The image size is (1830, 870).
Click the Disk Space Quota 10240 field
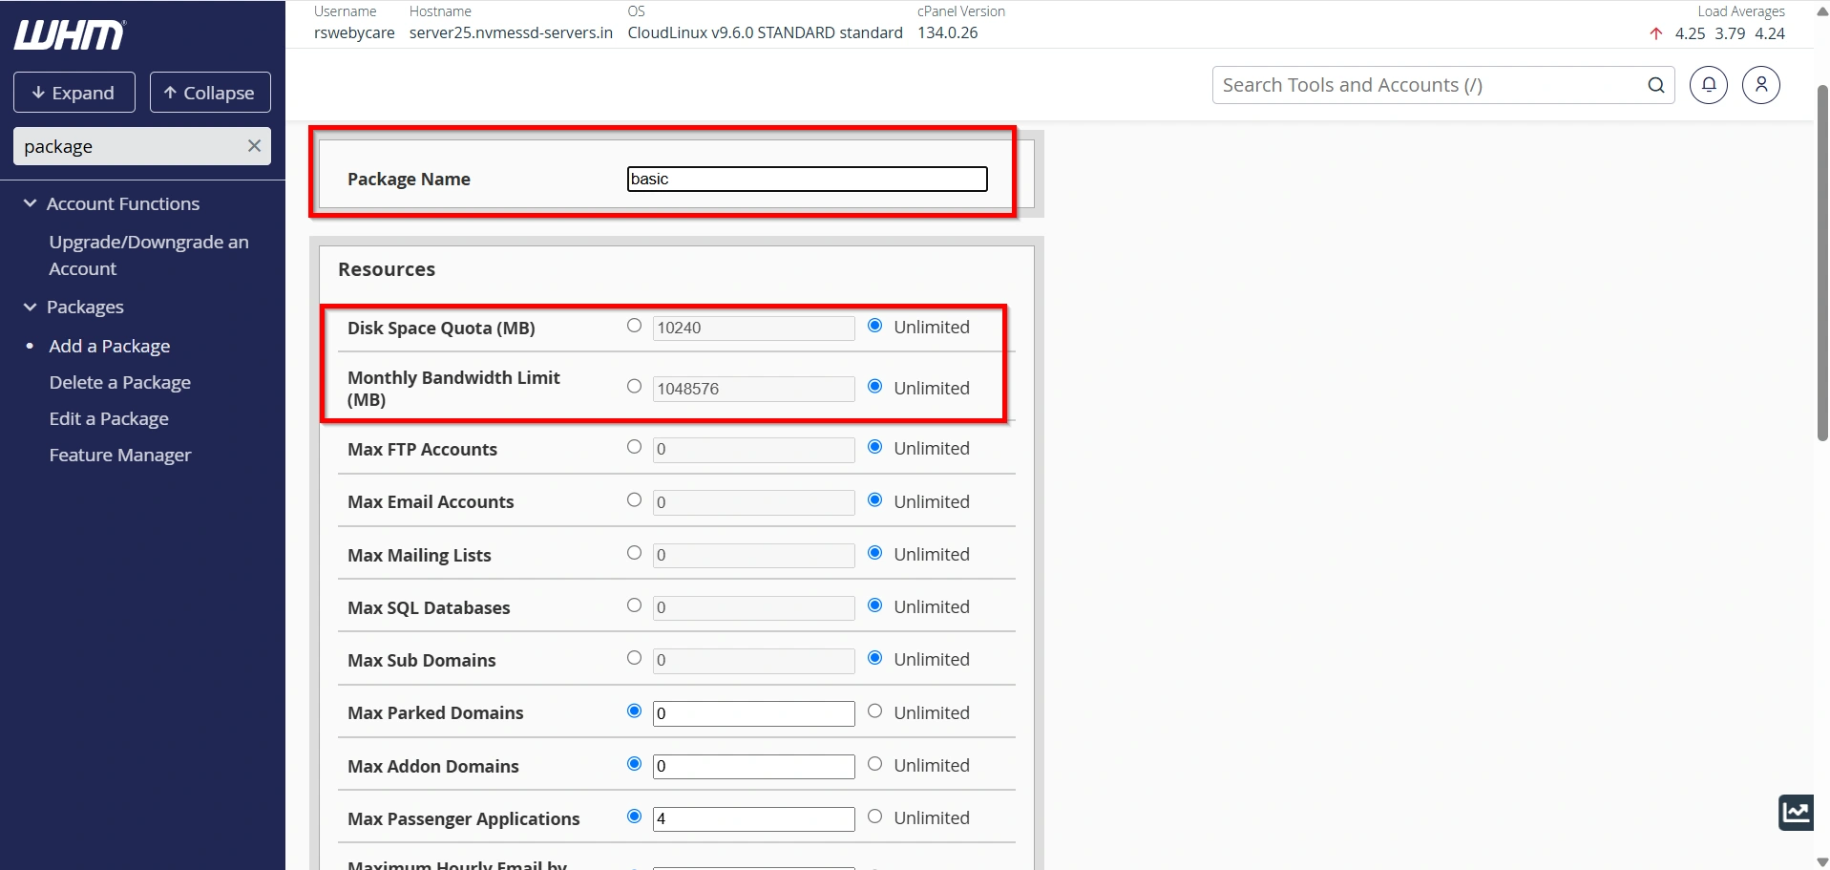(x=753, y=328)
